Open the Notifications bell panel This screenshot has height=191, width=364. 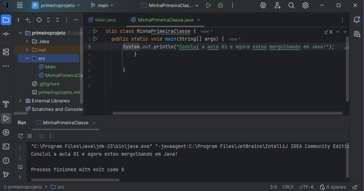(357, 20)
